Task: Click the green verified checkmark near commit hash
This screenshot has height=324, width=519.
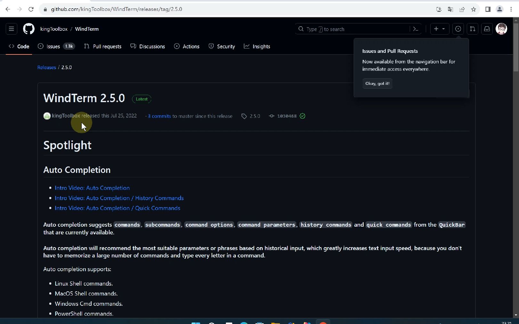Action: pyautogui.click(x=302, y=116)
